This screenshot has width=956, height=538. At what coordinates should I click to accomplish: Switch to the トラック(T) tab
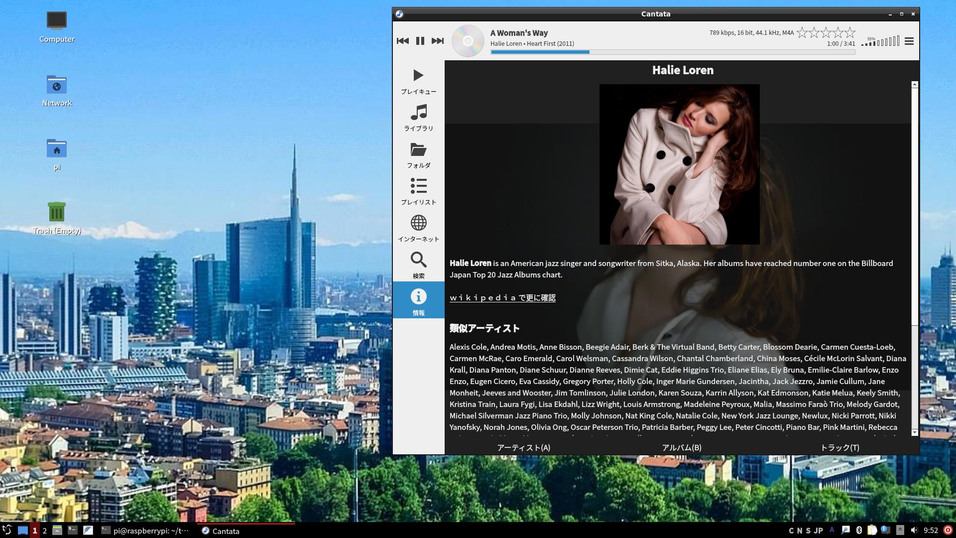point(839,447)
